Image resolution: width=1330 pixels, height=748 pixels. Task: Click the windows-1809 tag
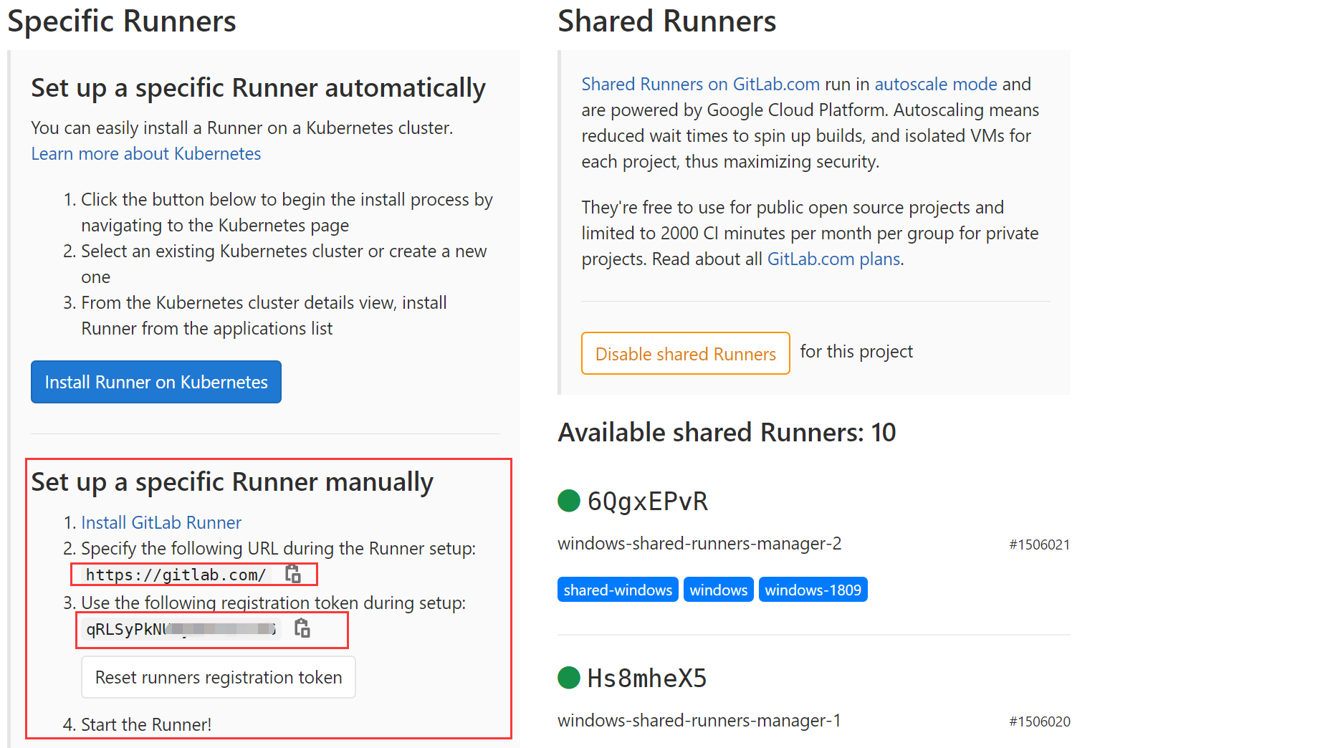click(x=813, y=590)
